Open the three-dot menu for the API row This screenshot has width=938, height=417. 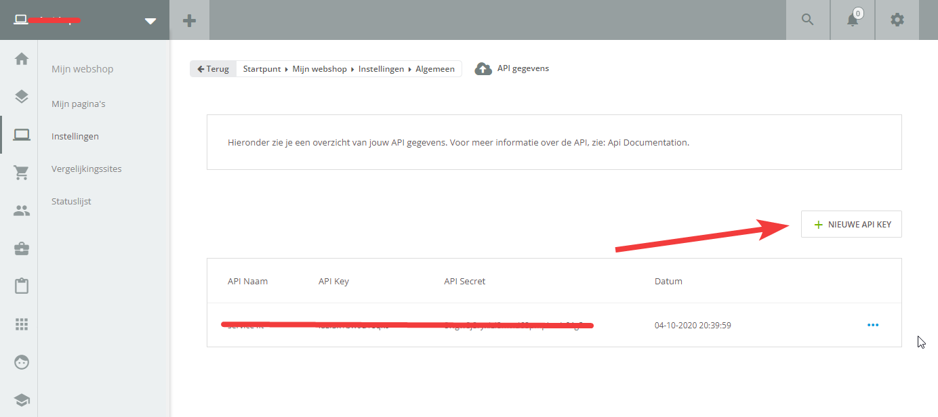tap(873, 325)
